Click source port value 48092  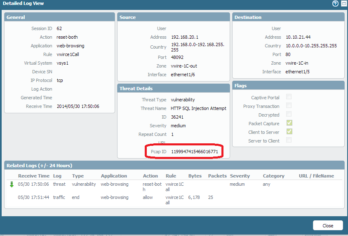pos(177,57)
